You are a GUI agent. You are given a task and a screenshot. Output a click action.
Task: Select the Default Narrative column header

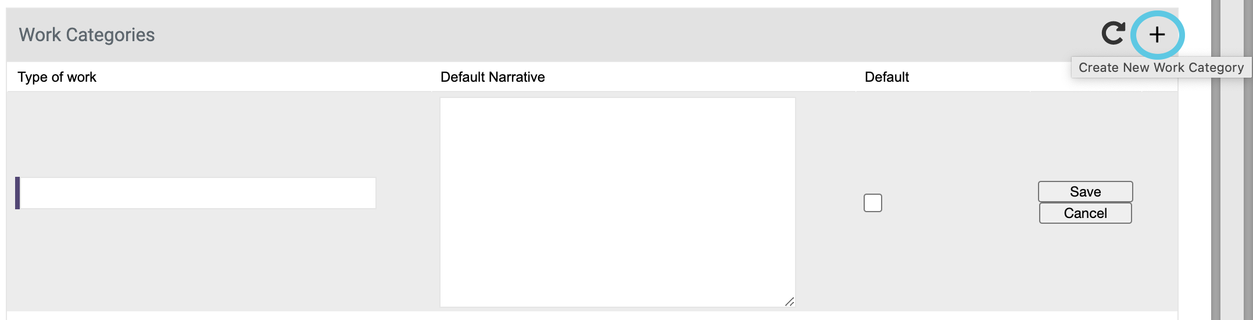coord(492,77)
